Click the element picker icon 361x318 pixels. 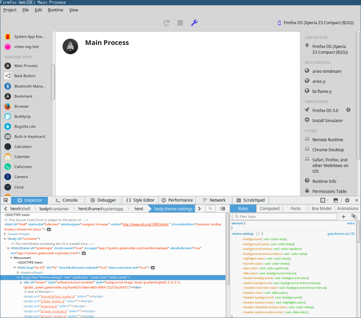click(6, 200)
